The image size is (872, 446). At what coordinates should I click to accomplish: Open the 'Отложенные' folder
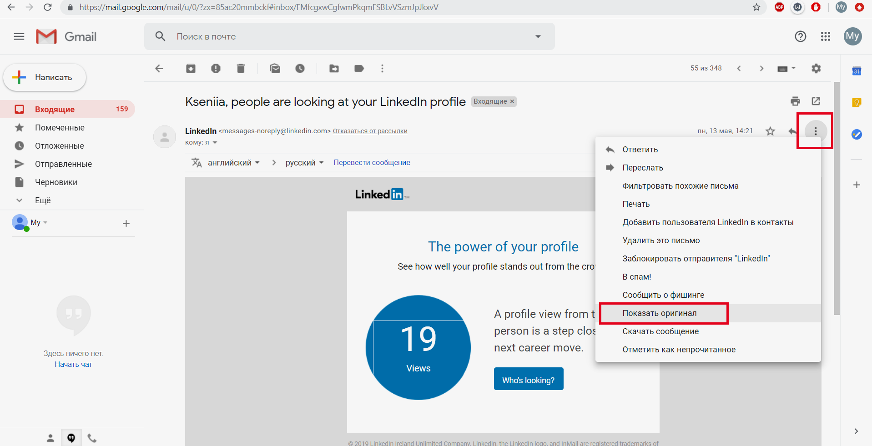pyautogui.click(x=67, y=146)
